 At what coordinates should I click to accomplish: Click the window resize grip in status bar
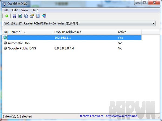(x=159, y=117)
